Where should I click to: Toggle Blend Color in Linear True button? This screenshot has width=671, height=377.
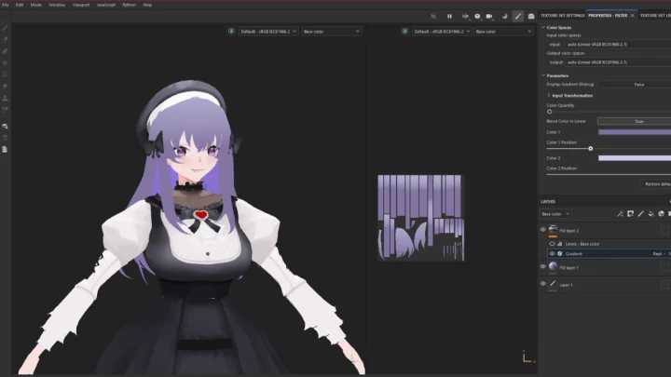tap(635, 121)
